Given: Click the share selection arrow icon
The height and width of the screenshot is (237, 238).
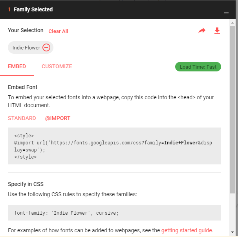Looking at the screenshot, I should [x=202, y=31].
